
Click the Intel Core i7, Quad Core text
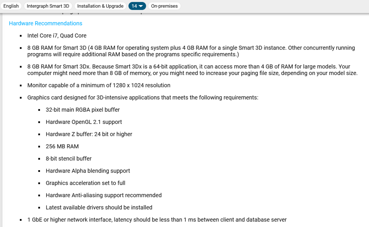[57, 36]
